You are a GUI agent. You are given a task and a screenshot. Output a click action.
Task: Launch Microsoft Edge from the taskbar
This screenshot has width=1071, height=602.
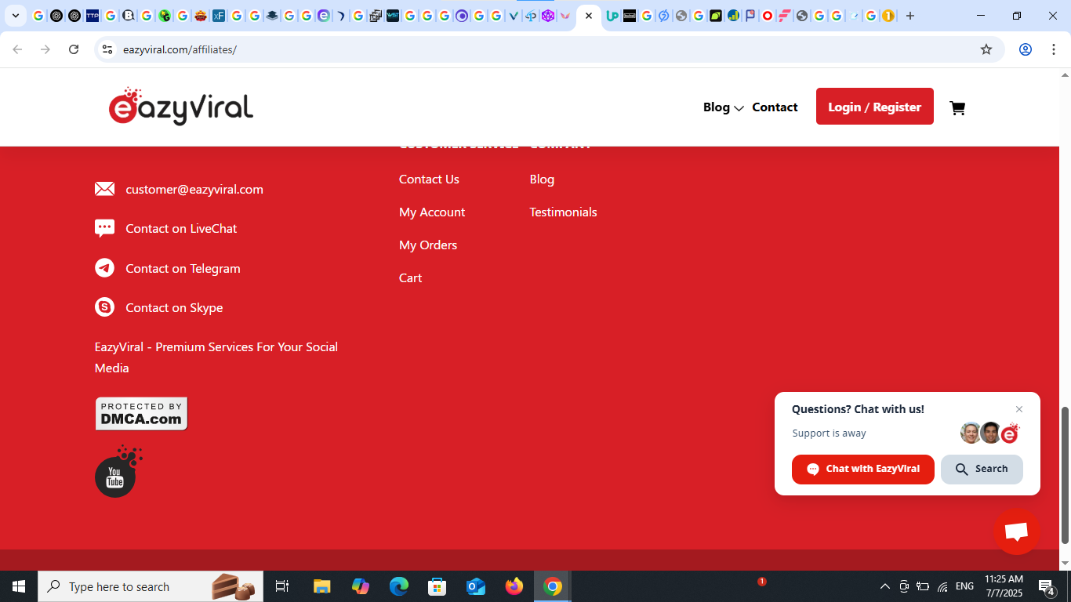click(399, 586)
